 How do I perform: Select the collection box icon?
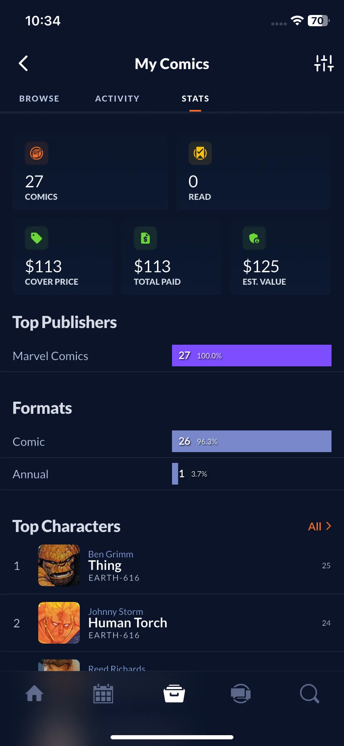coord(174,693)
